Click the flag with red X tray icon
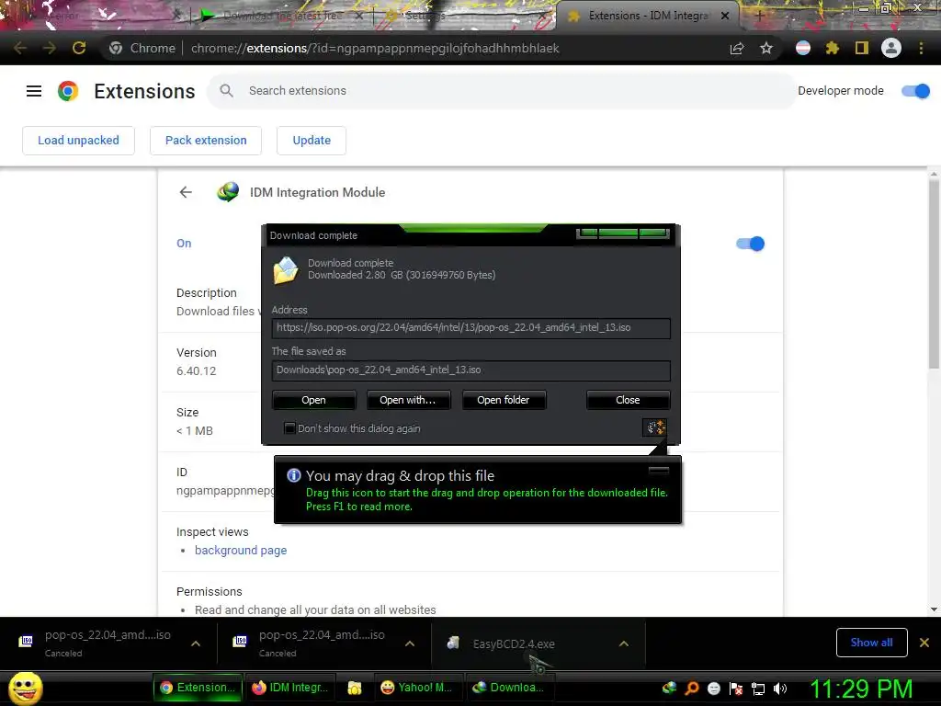 coord(736,689)
